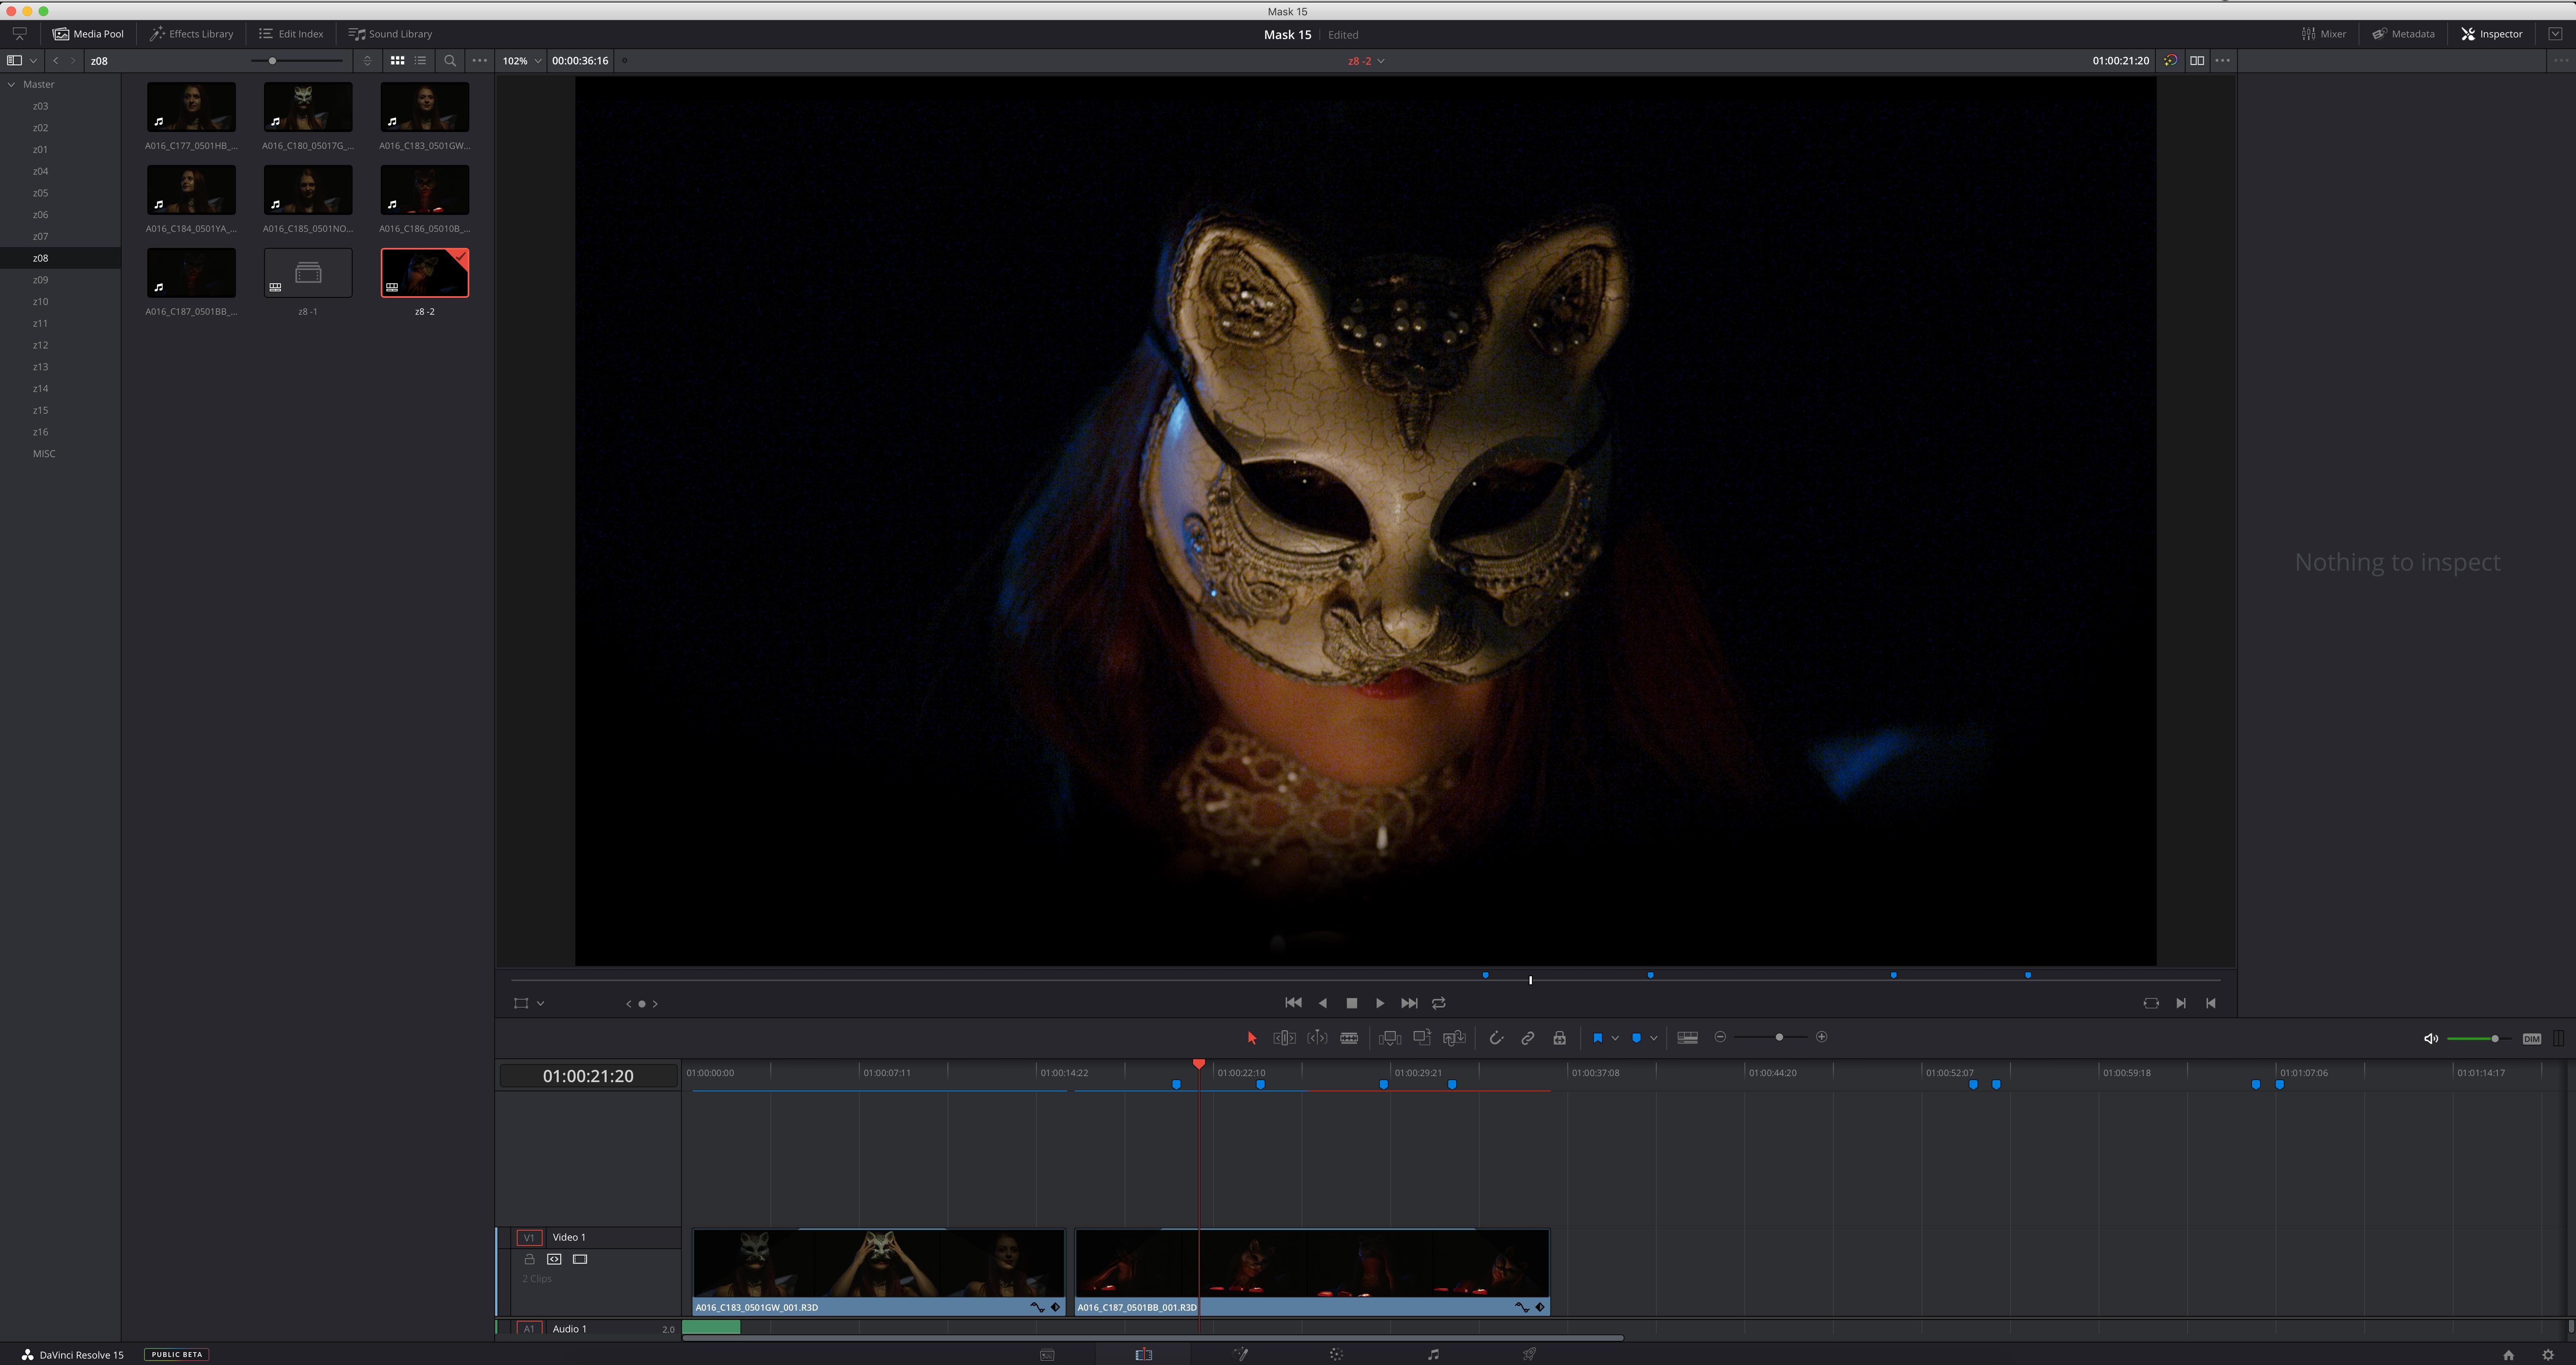Click the Overwrite Clip edit icon
The width and height of the screenshot is (2576, 1365).
[1422, 1038]
